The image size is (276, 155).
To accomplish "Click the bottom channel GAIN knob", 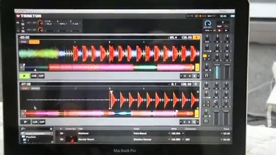I will (x=207, y=85).
